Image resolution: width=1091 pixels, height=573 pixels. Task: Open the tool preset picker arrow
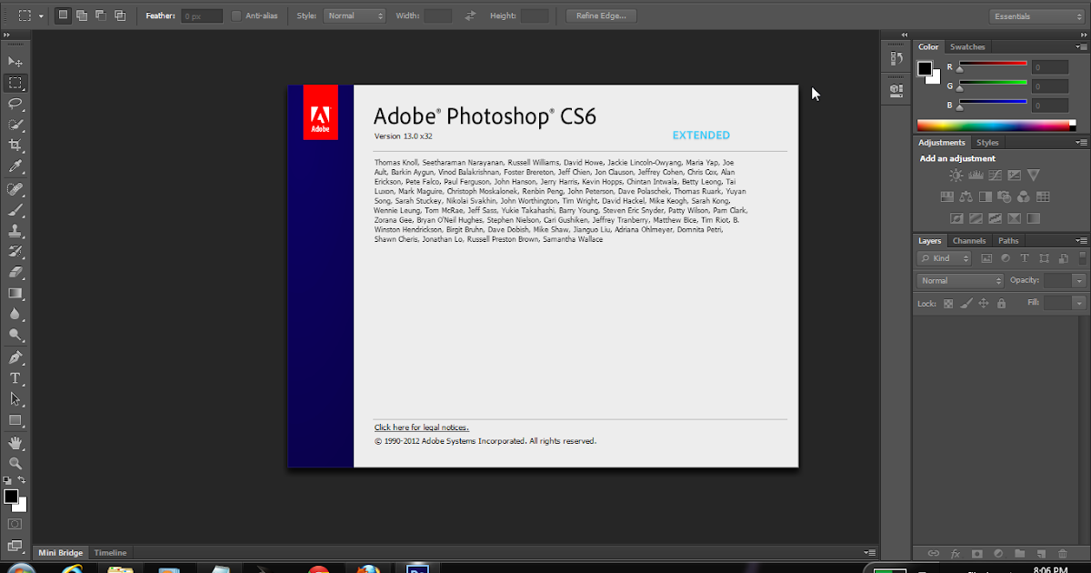[41, 15]
